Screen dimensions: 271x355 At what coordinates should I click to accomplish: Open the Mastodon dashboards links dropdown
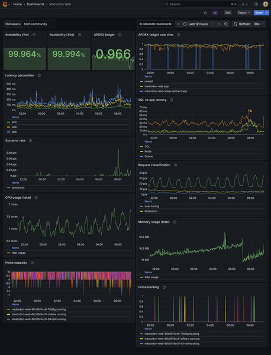(155, 24)
